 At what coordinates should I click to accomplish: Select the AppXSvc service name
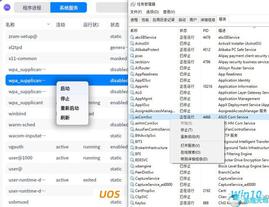pyautogui.click(x=142, y=105)
